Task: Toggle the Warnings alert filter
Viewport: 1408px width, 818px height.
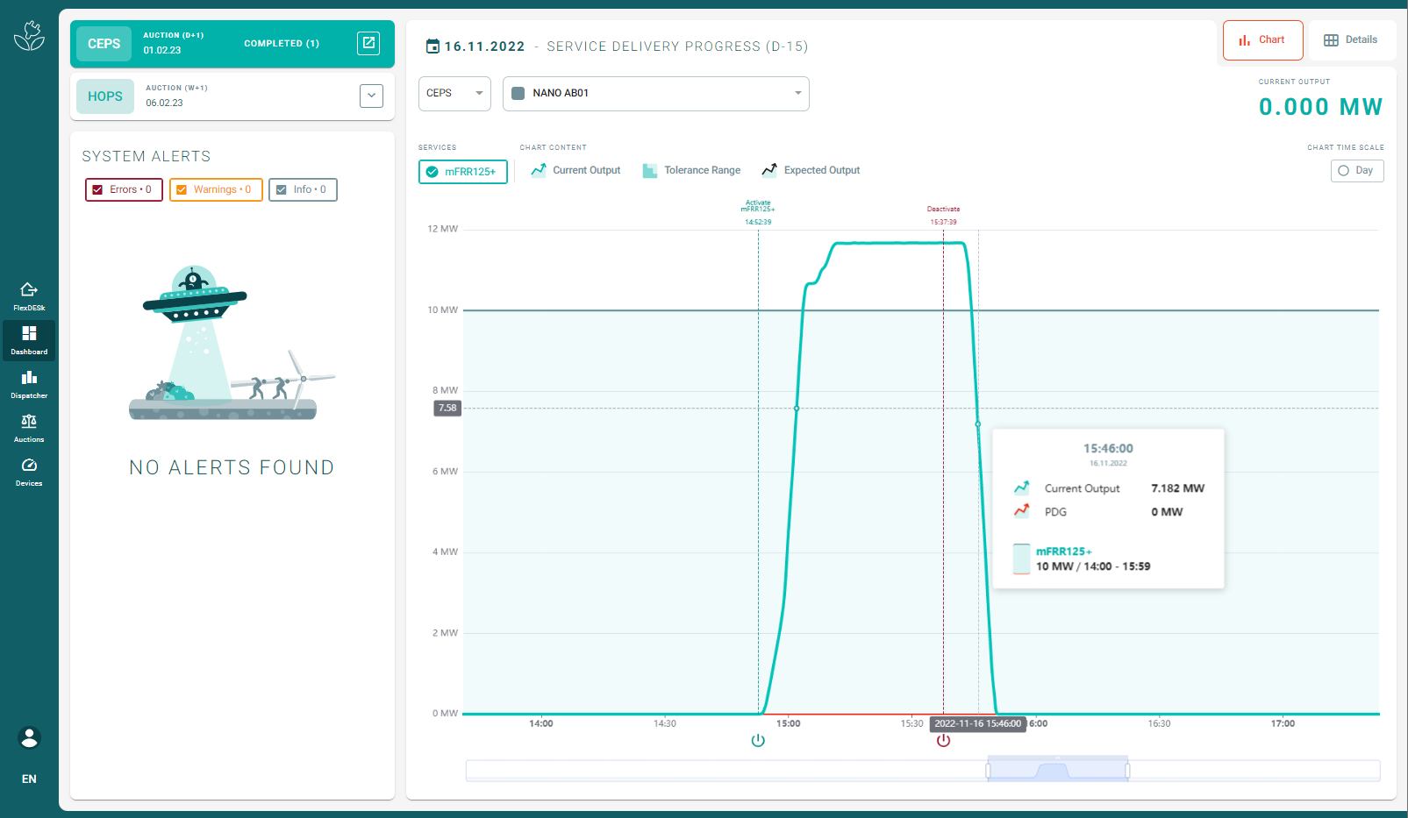Action: click(216, 189)
